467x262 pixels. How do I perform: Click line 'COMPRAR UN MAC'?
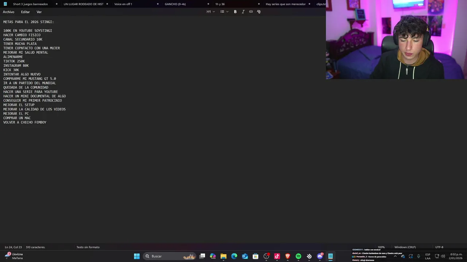17,118
